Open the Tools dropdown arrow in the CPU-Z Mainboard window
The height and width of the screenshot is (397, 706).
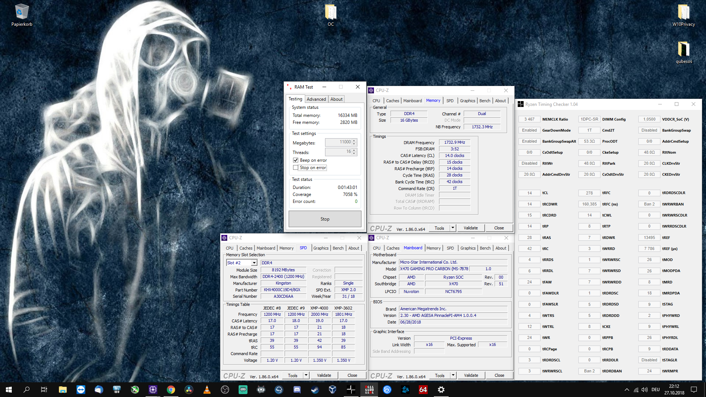(x=453, y=375)
